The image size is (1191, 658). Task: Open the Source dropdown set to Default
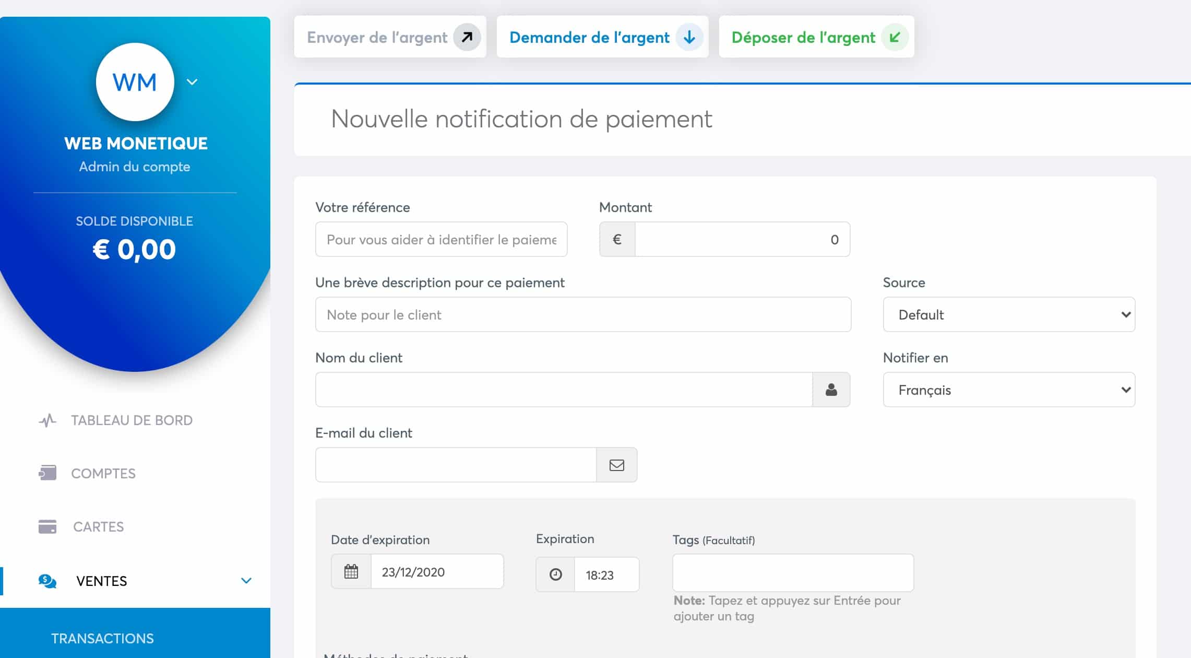tap(1009, 314)
